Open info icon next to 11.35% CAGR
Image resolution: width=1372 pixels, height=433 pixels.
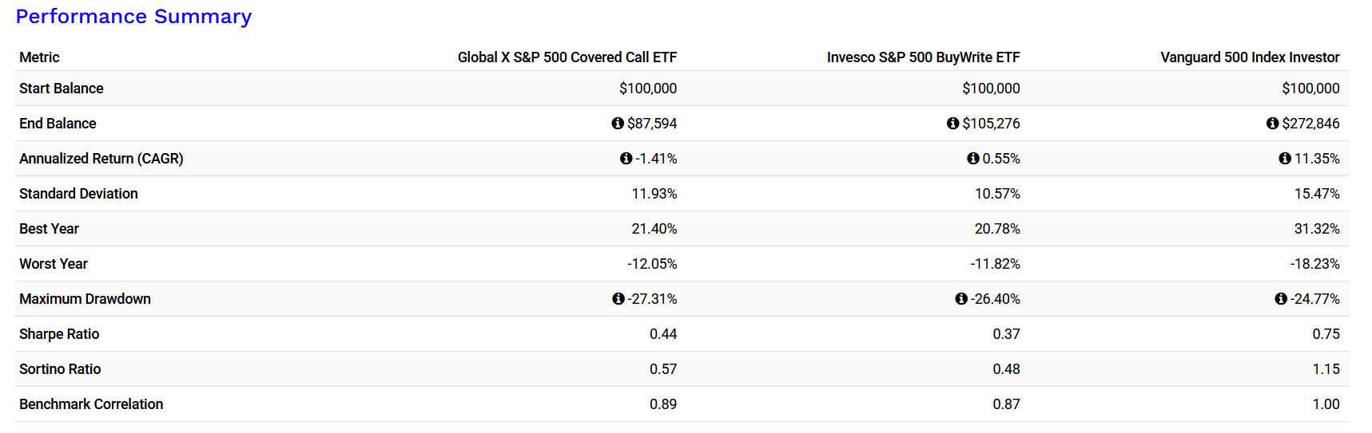pos(1284,159)
